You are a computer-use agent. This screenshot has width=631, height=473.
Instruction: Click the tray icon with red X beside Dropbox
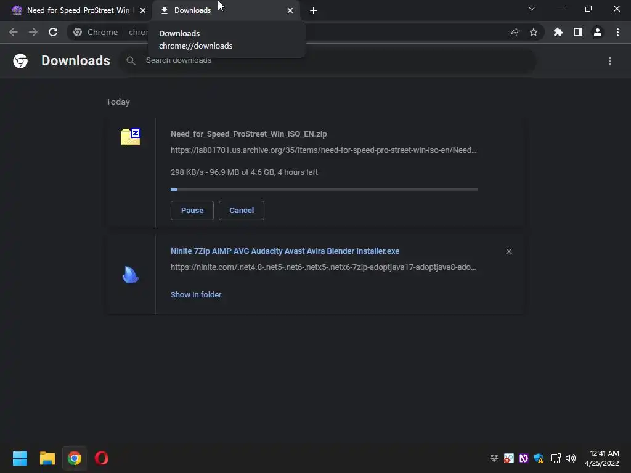[x=508, y=458]
